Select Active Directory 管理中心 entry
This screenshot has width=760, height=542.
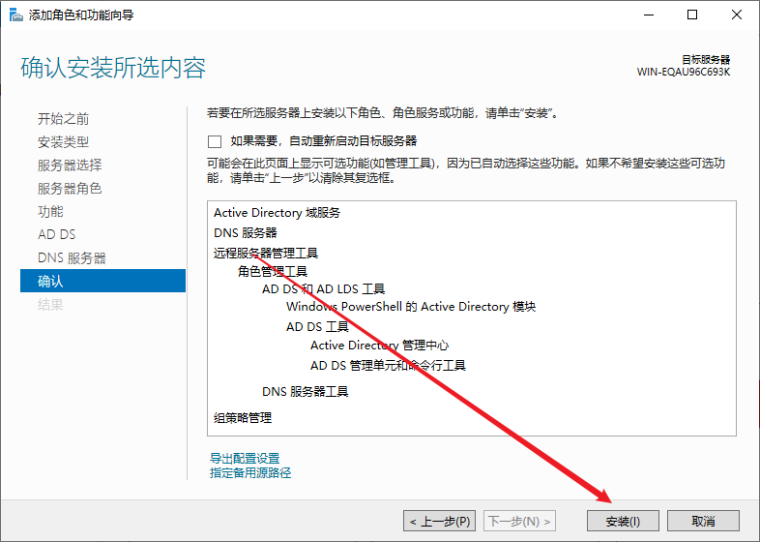[x=379, y=346]
